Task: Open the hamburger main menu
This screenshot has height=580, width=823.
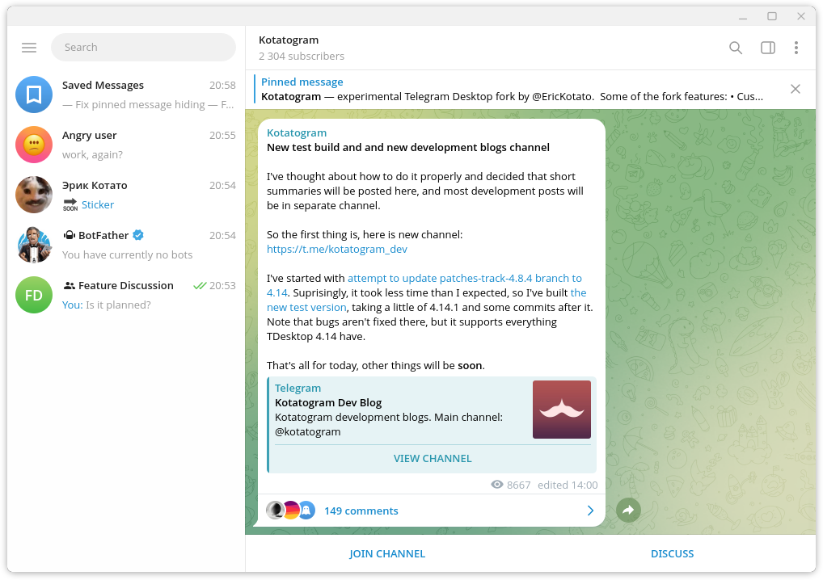Action: tap(29, 48)
